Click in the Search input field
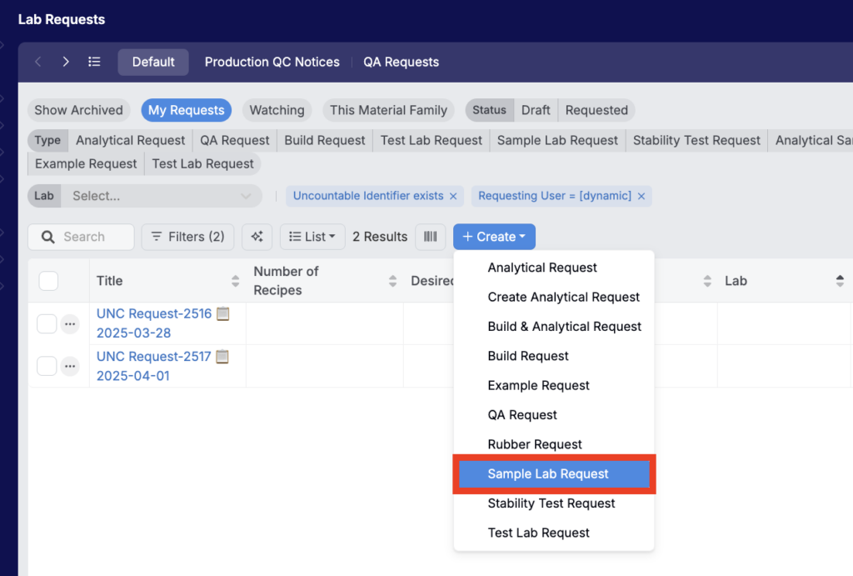Screen dimensions: 853x576 pos(92,237)
